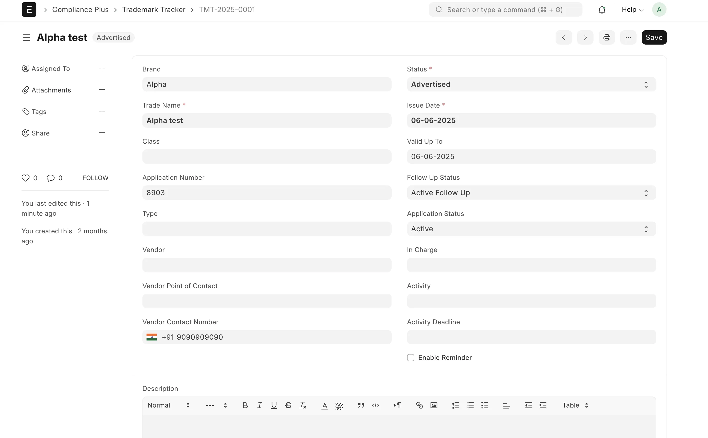
Task: Save the trademark record
Action: [x=654, y=37]
